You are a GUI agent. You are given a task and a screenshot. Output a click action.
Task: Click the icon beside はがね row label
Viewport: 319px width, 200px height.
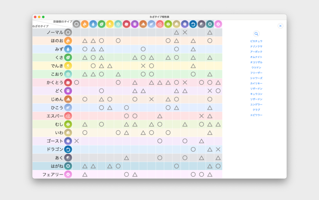click(68, 166)
